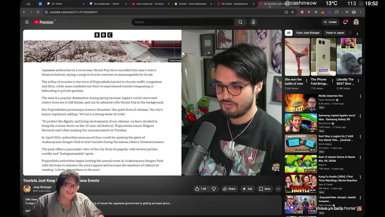Open options for Samsung Galaxy XR video
Screen dimensions: 385x217
click(360, 116)
